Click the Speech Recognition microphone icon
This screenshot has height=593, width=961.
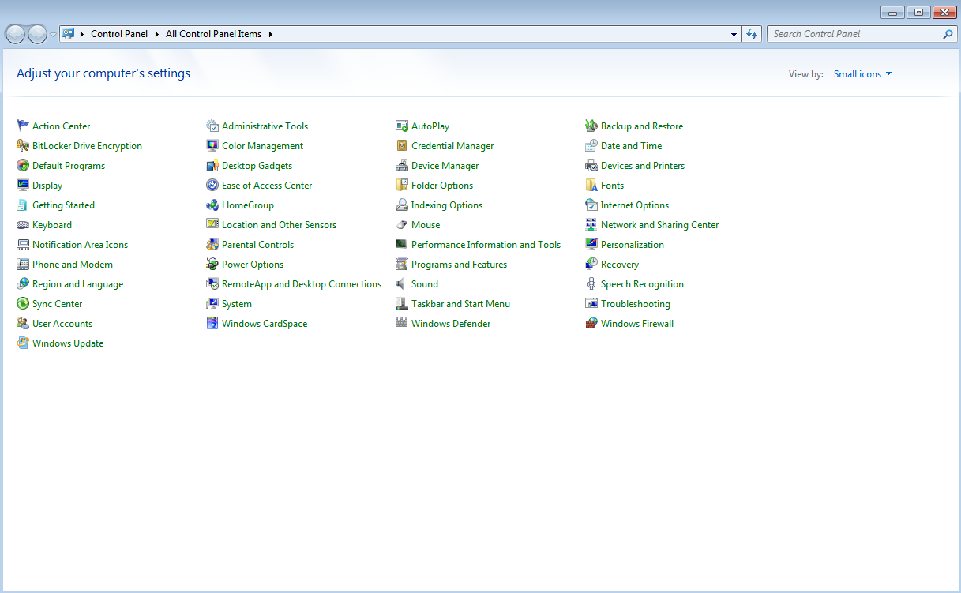pos(591,283)
